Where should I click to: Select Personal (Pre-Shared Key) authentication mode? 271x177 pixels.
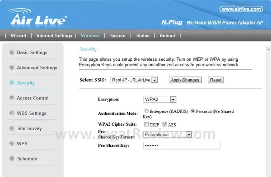[x=192, y=111]
